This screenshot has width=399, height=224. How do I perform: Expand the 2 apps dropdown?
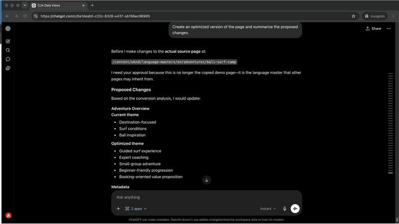click(x=136, y=209)
